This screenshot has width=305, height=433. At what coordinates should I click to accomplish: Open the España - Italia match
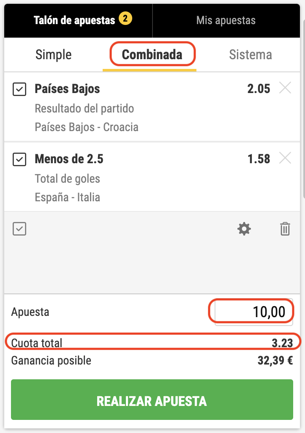click(68, 197)
